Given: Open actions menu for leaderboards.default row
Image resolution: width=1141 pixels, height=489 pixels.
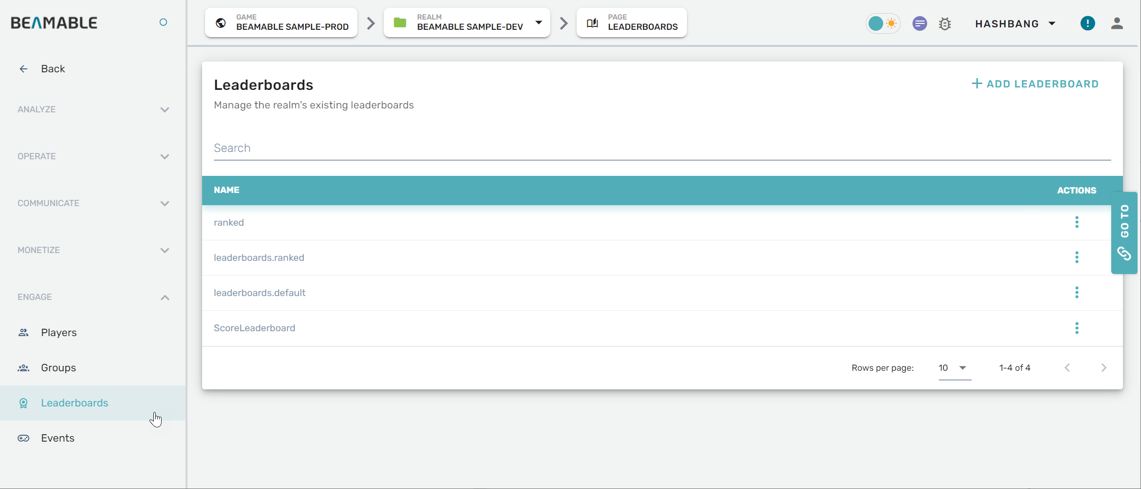Looking at the screenshot, I should pos(1077,293).
